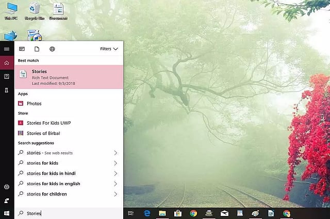The width and height of the screenshot is (330, 219).
Task: Open Microsoft Edge from taskbar
Action: [146, 213]
